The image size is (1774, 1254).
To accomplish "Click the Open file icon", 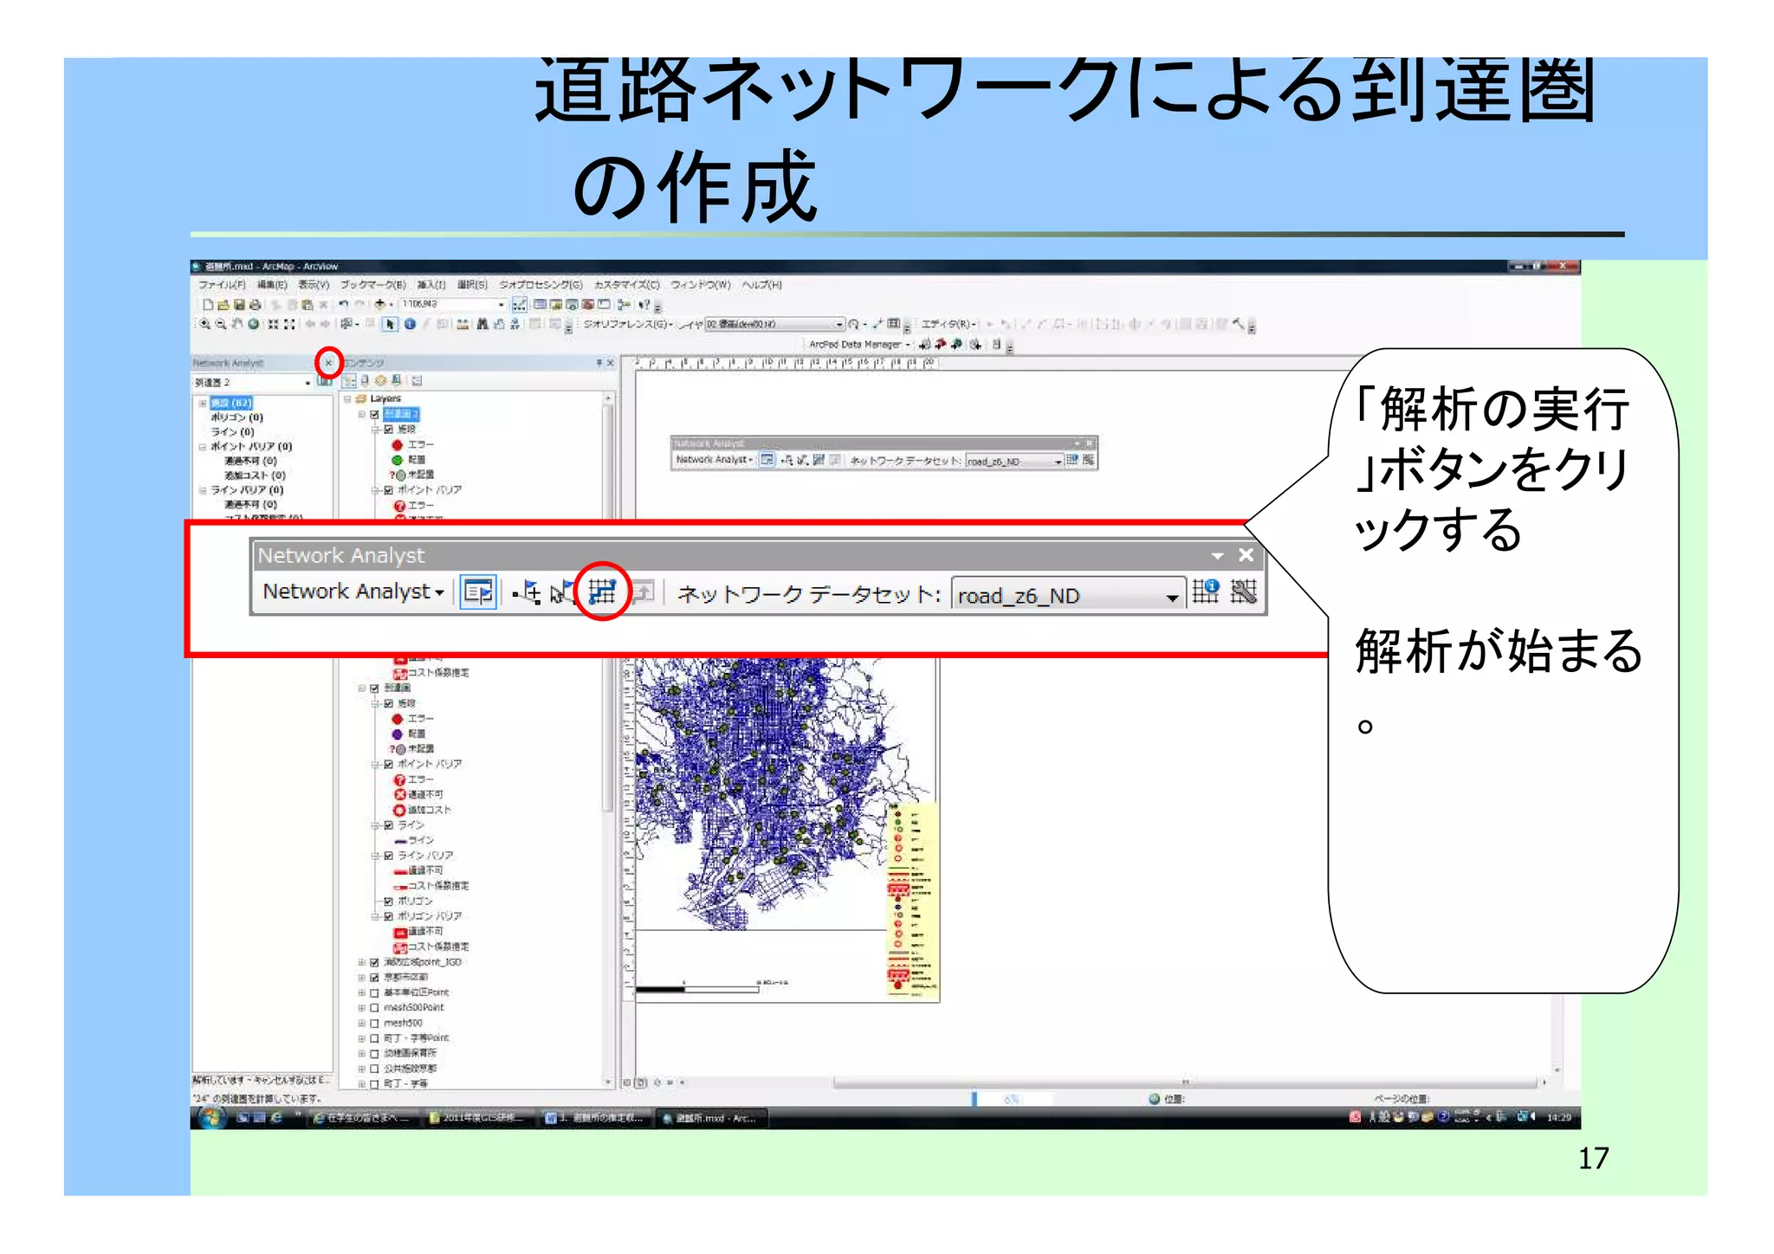I will tap(223, 305).
